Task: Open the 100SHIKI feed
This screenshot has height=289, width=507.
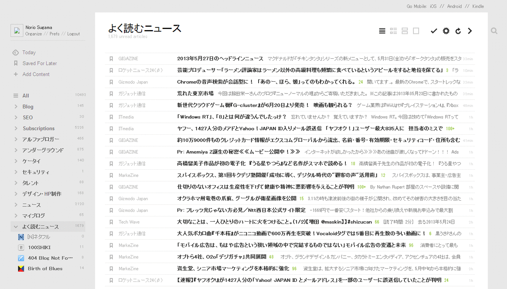Action: (39, 247)
